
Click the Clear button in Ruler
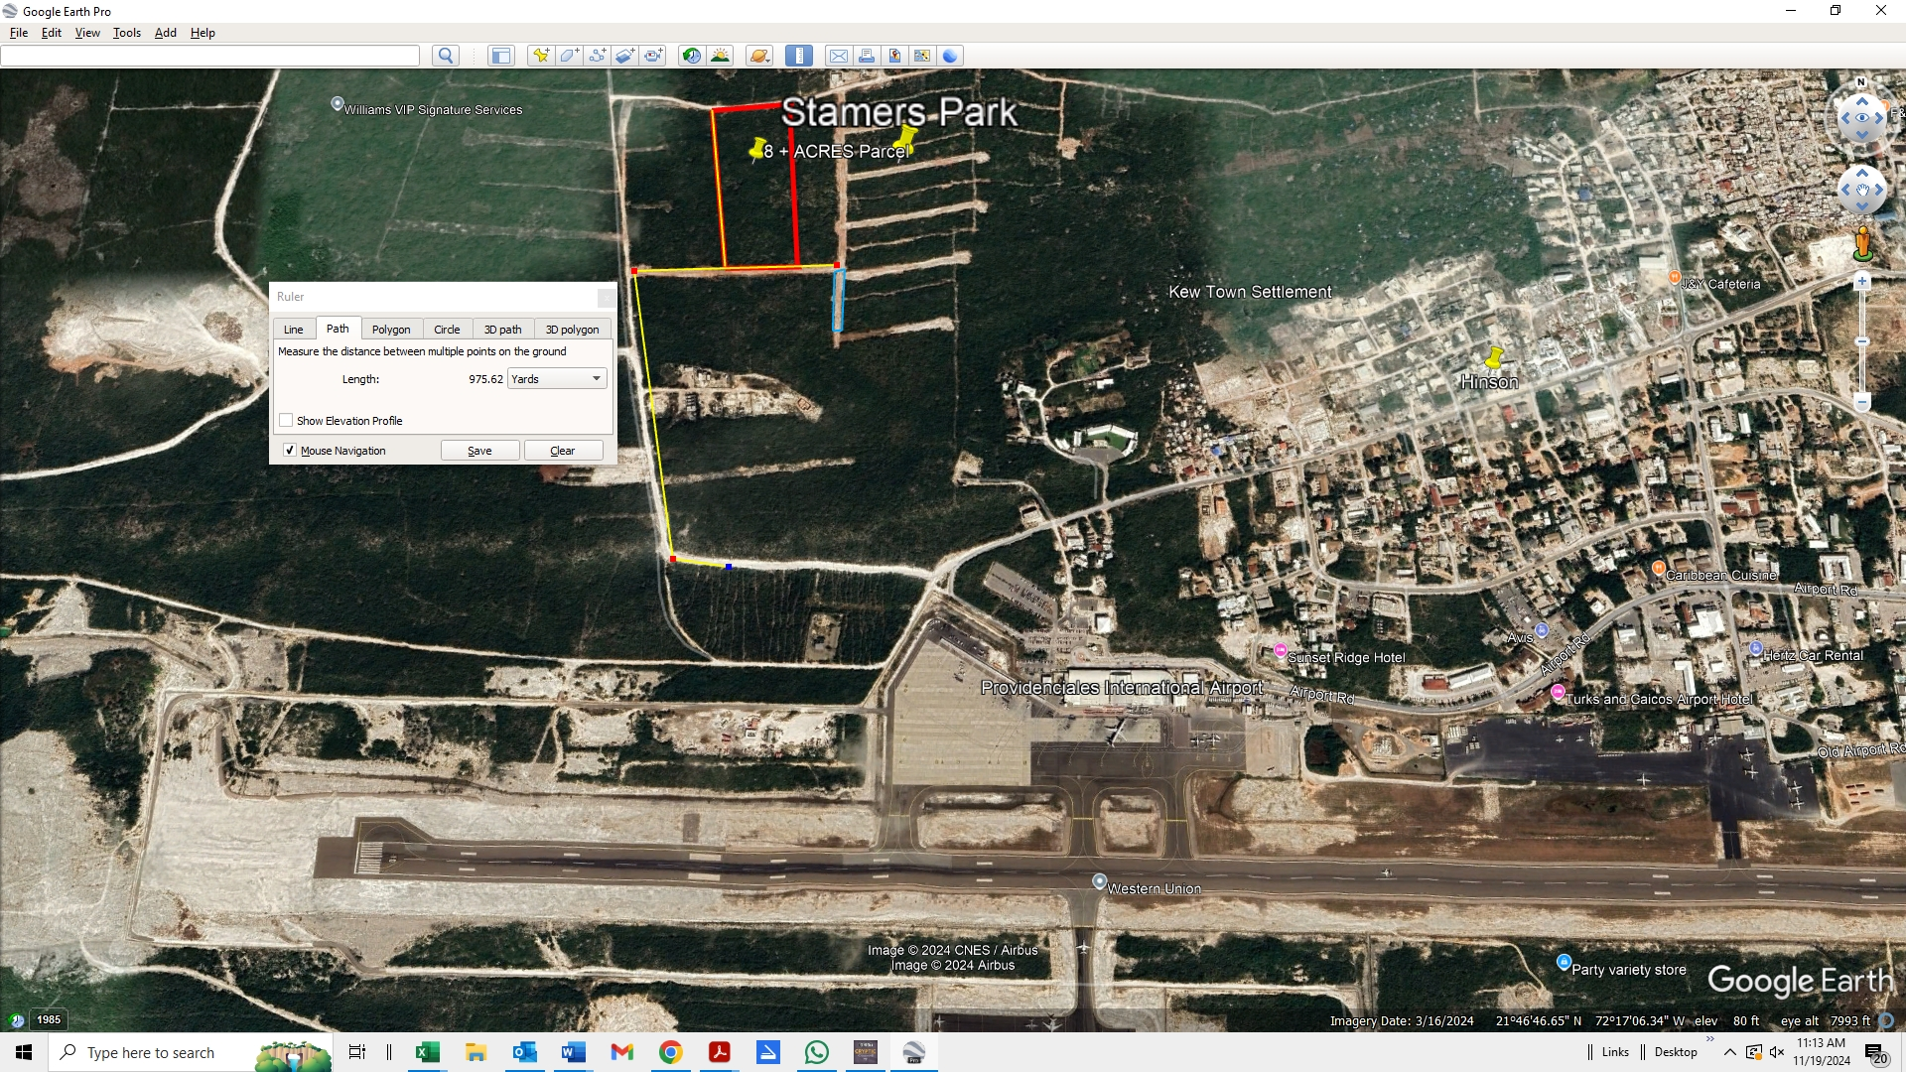(563, 451)
